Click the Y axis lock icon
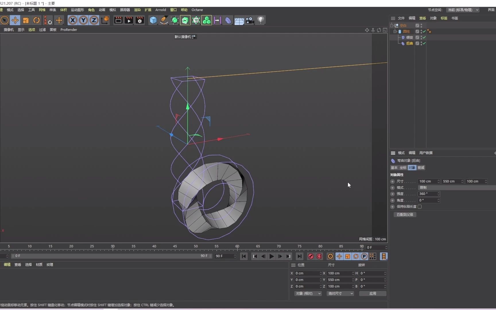 click(83, 20)
